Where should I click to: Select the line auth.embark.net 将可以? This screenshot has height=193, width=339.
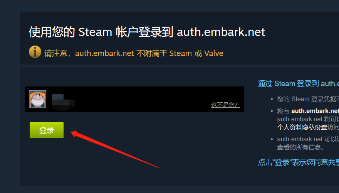308,119
